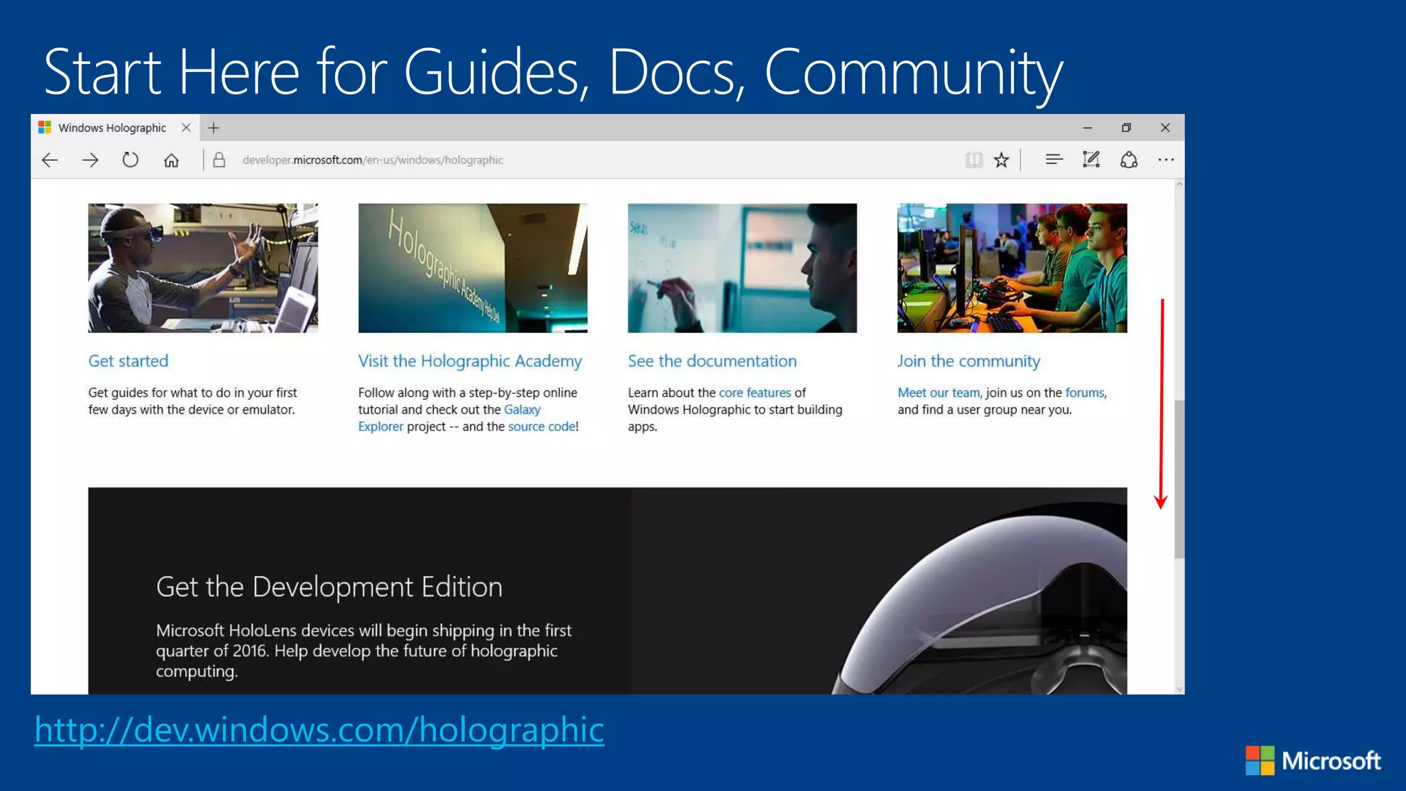Open the Get started link
Screen dimensions: 1406x791
click(128, 361)
